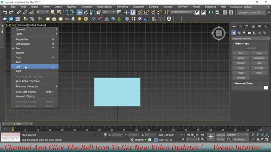Click the object name input field
Screen dimensions: 271x152
click(248, 88)
